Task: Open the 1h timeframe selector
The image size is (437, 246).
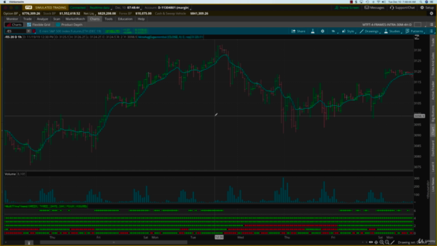Action: [333, 31]
